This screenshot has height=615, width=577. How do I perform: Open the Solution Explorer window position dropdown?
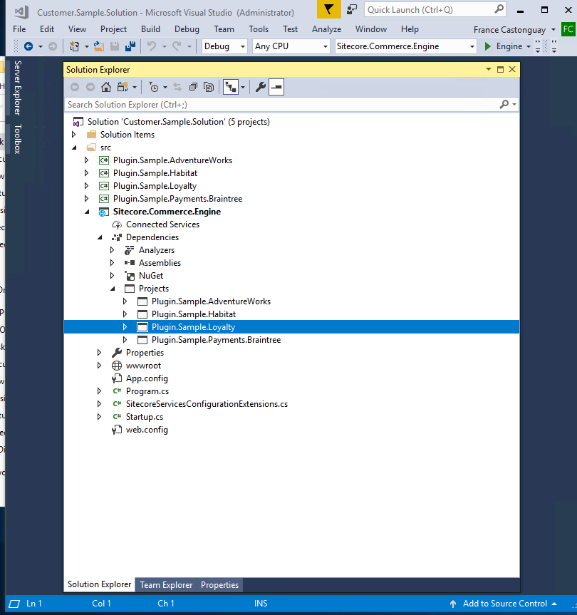[489, 69]
